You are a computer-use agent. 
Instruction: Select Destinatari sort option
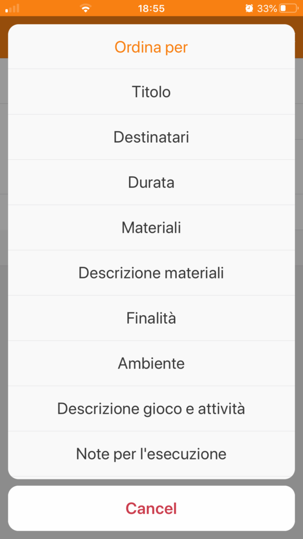(151, 137)
